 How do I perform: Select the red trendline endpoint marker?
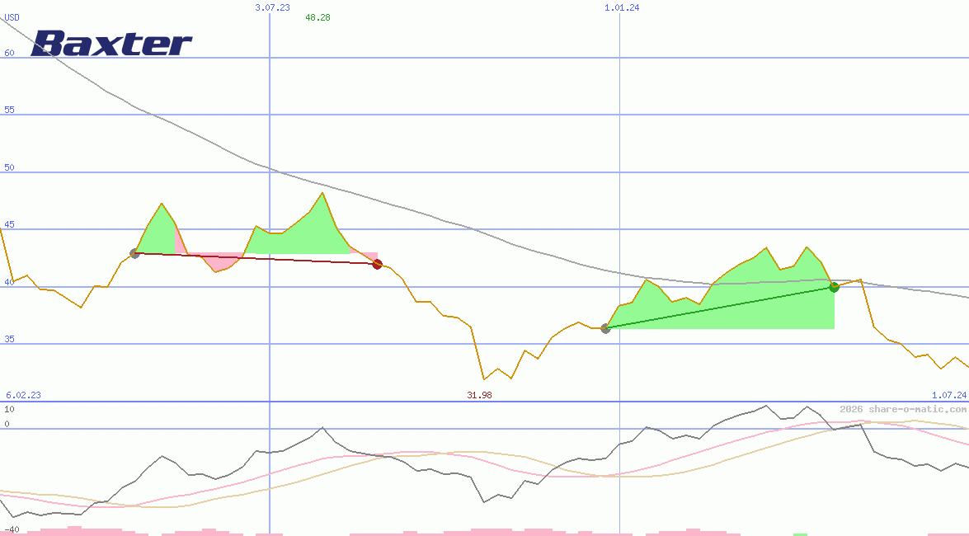pyautogui.click(x=378, y=263)
